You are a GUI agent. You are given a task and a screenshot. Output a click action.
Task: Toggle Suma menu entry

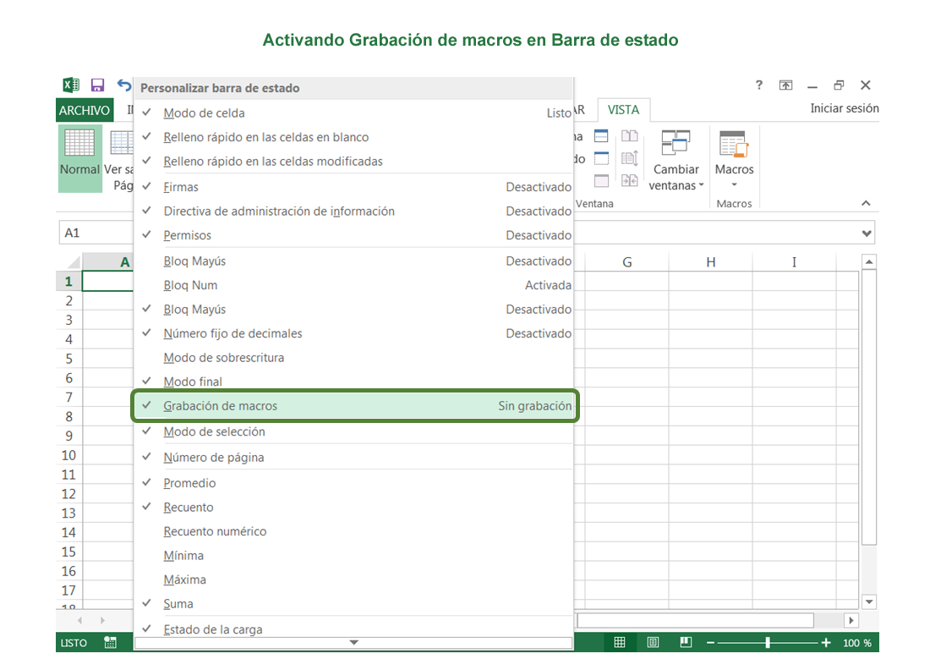pos(353,604)
